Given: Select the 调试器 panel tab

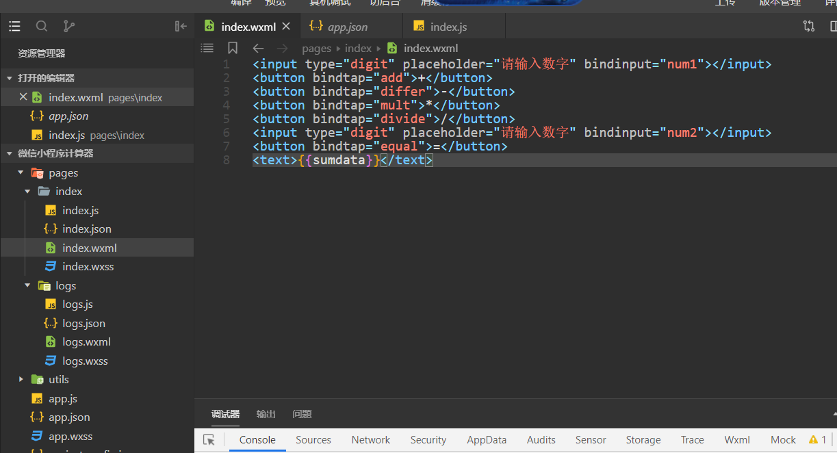Looking at the screenshot, I should pyautogui.click(x=225, y=414).
